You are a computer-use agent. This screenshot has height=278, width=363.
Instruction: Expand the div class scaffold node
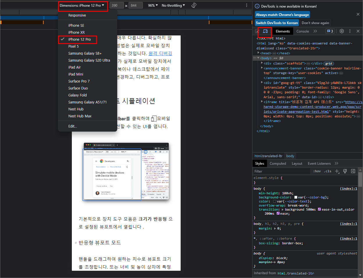(262, 63)
